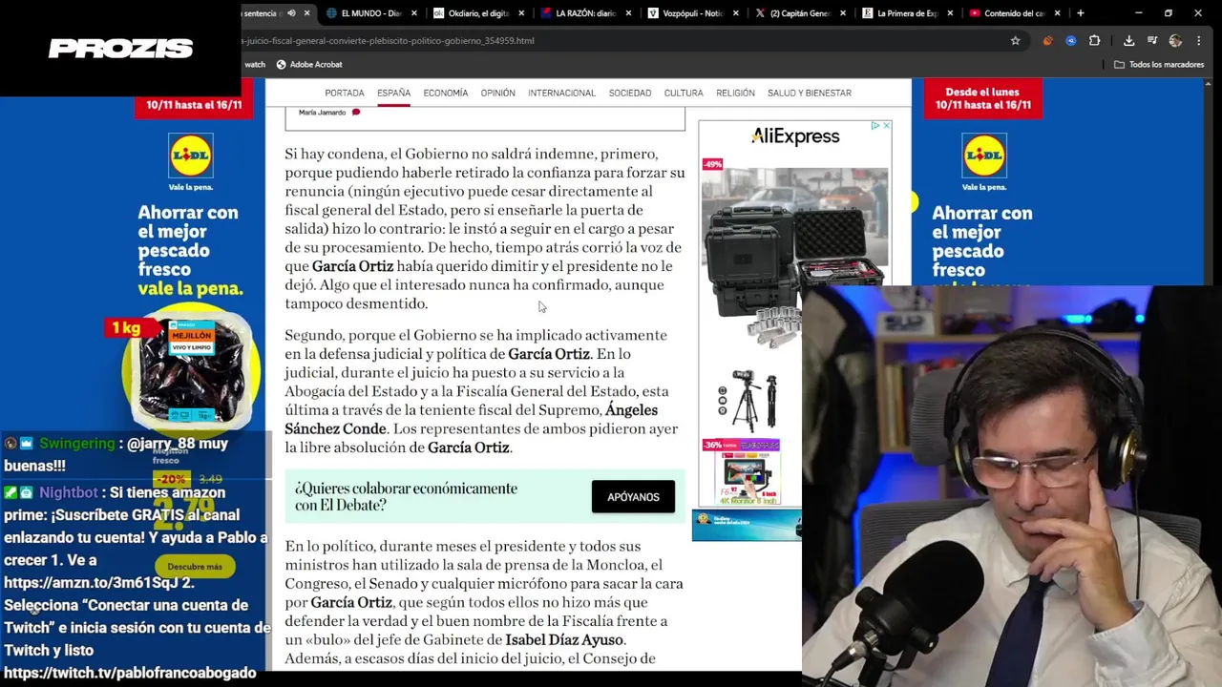Close the EL MUNDO tab

click(x=414, y=13)
